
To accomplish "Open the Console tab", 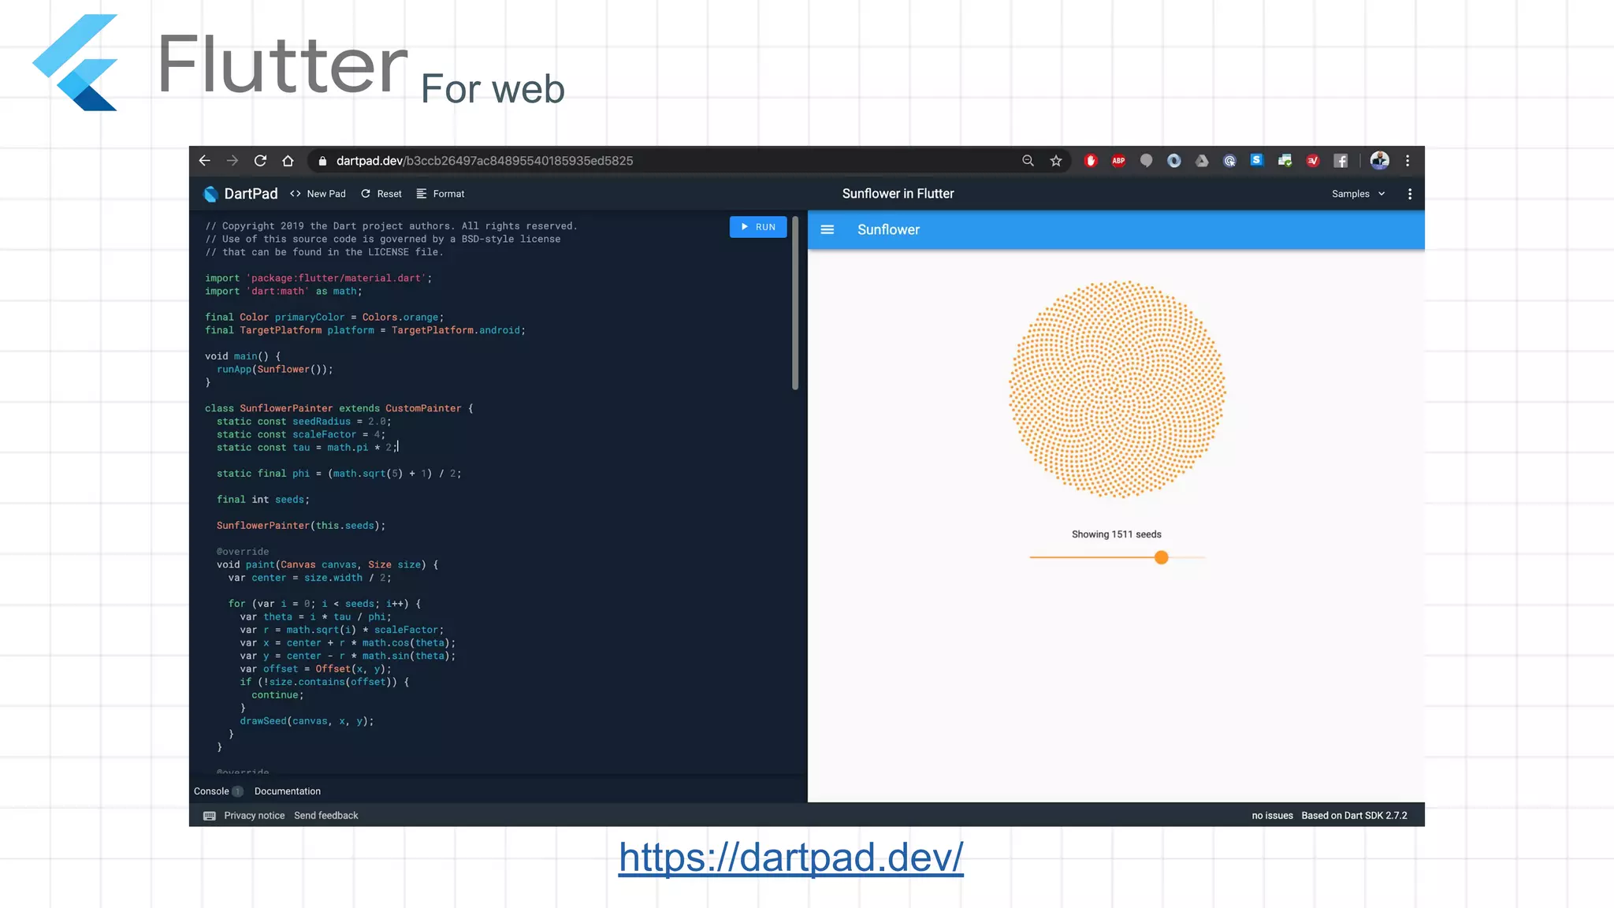I will [211, 791].
